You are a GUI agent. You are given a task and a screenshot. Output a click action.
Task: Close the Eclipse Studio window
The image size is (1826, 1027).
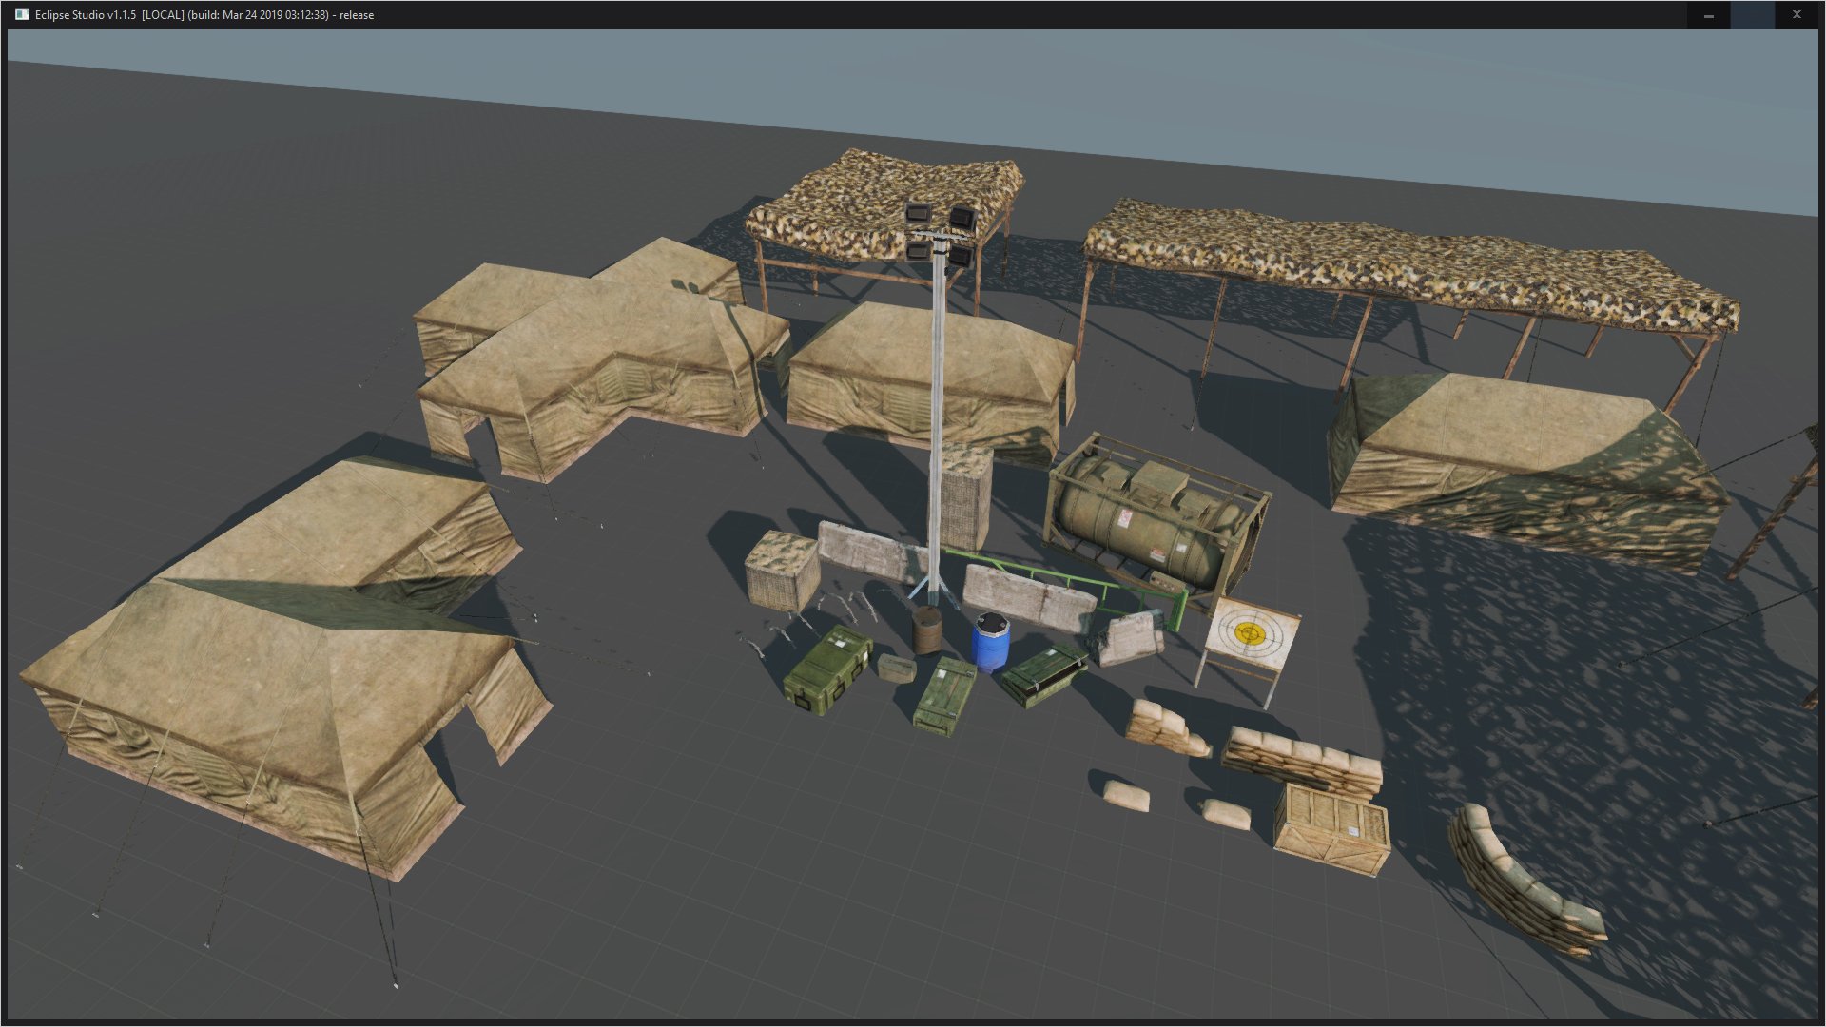point(1797,15)
